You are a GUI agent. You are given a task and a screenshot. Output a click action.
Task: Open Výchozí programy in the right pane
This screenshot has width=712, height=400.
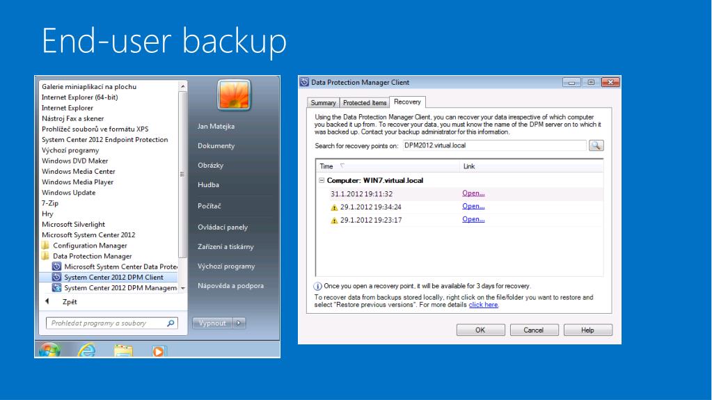click(226, 266)
